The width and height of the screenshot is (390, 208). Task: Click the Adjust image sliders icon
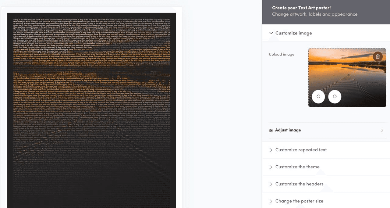tap(271, 131)
